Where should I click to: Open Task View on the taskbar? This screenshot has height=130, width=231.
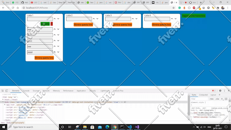[70, 127]
